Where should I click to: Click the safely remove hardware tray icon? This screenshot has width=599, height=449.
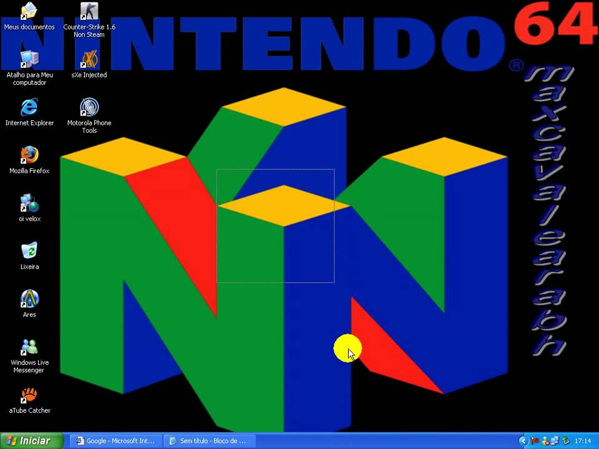click(x=566, y=441)
